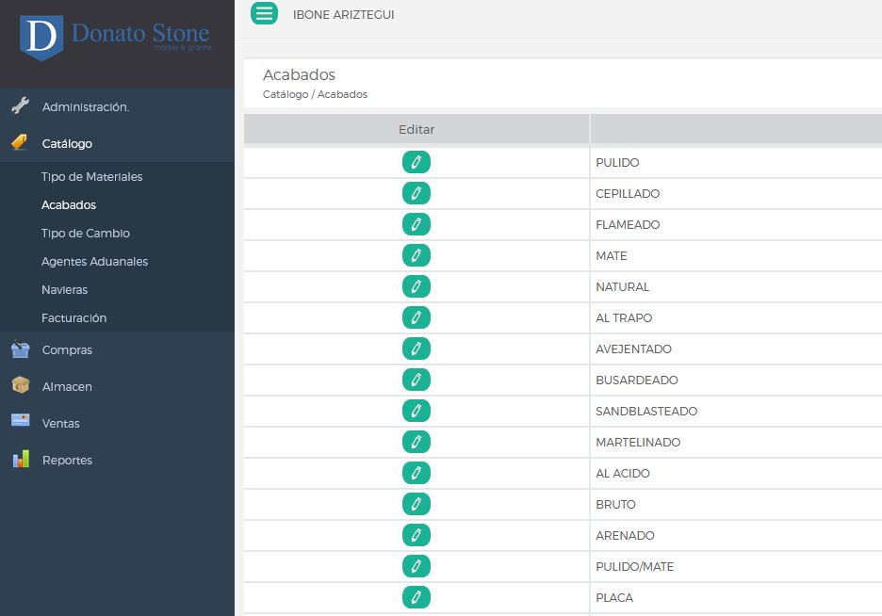
Task: Select Agentes Aduanales in the sidebar
Action: (x=94, y=262)
